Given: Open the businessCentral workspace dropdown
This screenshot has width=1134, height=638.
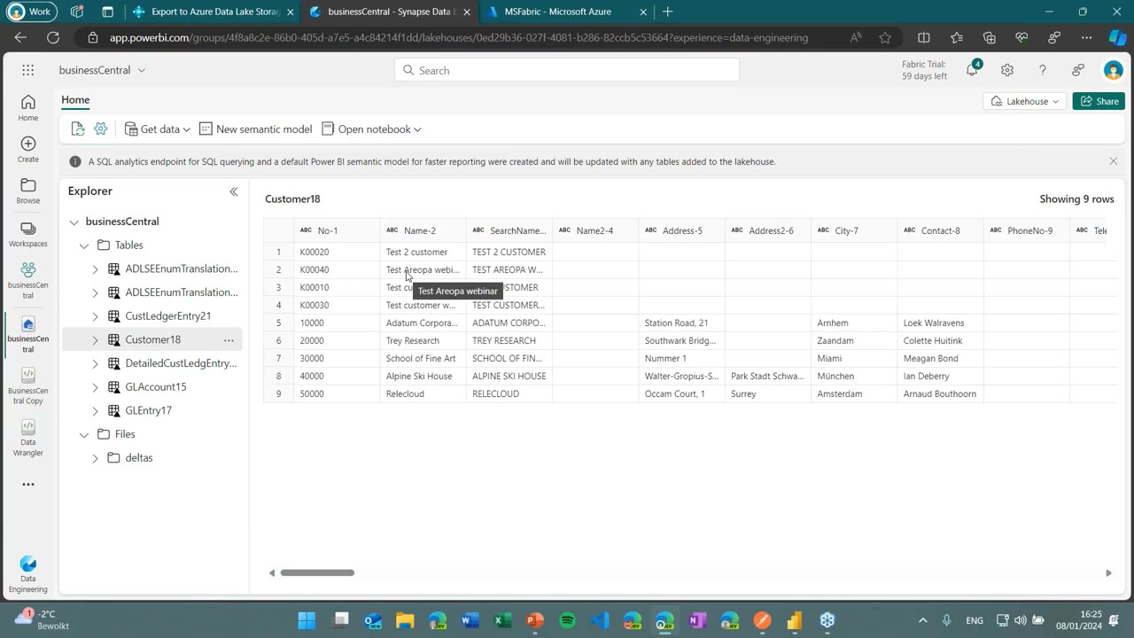Looking at the screenshot, I should (103, 70).
